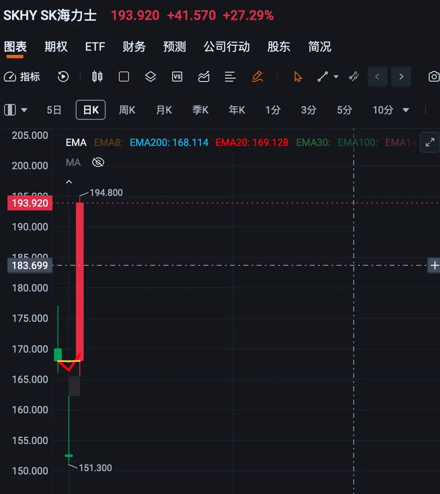Select the candlestick chart type icon

point(97,77)
